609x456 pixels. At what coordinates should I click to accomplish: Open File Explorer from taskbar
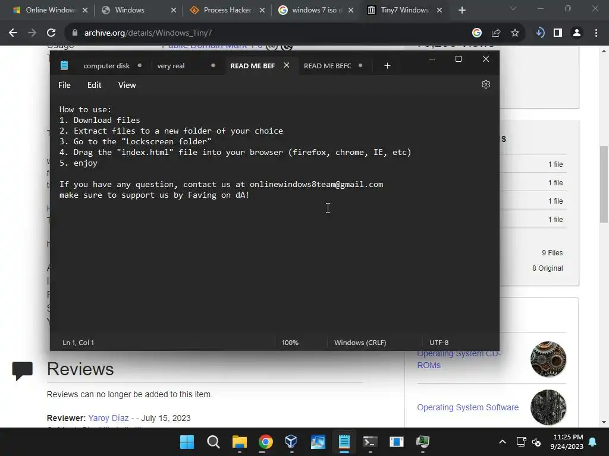pos(240,442)
